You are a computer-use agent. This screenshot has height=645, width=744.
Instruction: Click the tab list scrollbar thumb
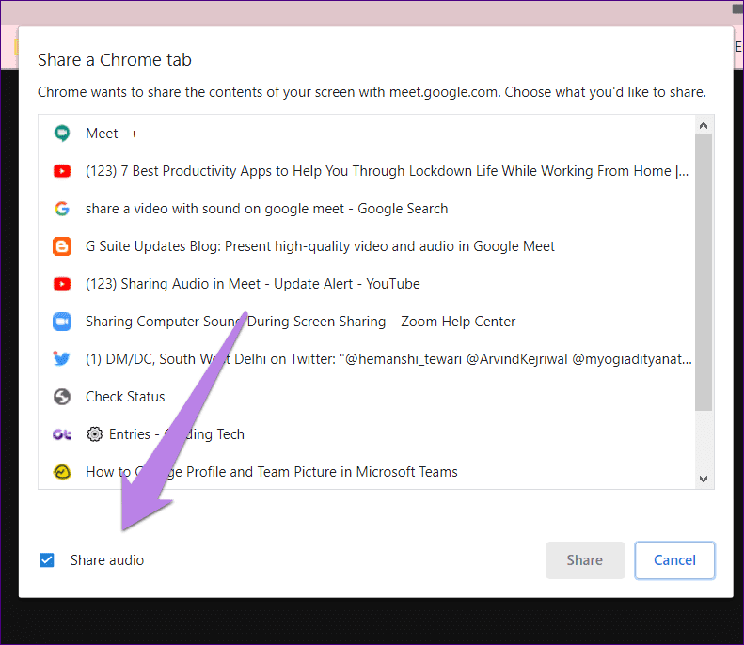[x=704, y=273]
